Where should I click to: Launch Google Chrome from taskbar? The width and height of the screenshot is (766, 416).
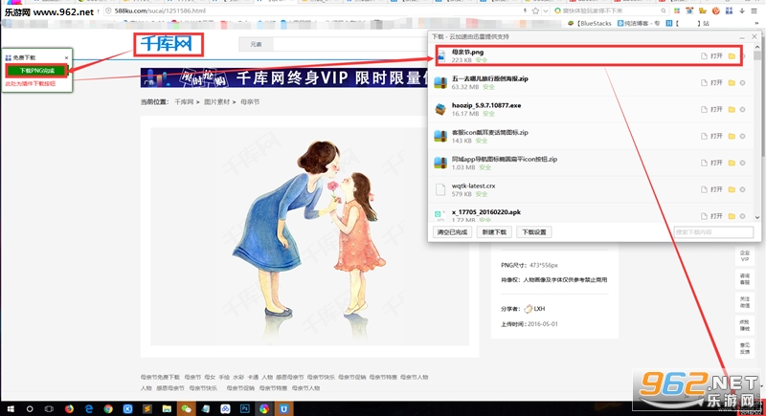point(108,408)
